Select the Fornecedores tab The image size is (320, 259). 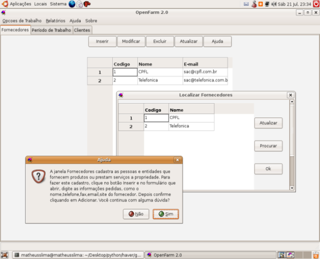pyautogui.click(x=15, y=30)
